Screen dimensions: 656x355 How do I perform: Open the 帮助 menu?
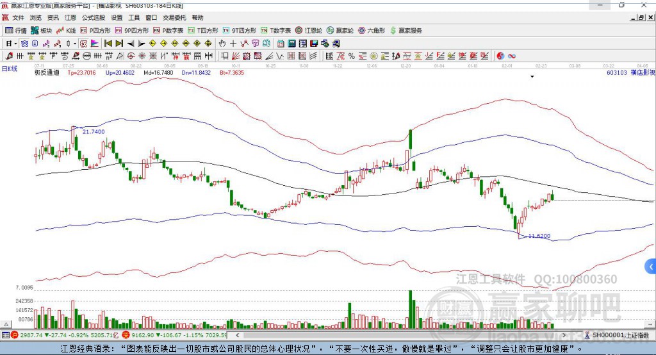point(197,17)
